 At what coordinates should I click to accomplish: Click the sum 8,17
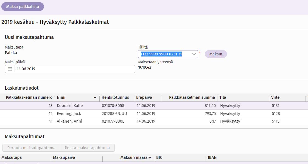tap(212, 121)
